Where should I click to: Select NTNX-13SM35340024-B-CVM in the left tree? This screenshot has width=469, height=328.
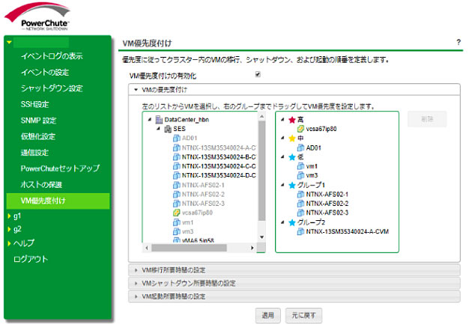tap(219, 157)
